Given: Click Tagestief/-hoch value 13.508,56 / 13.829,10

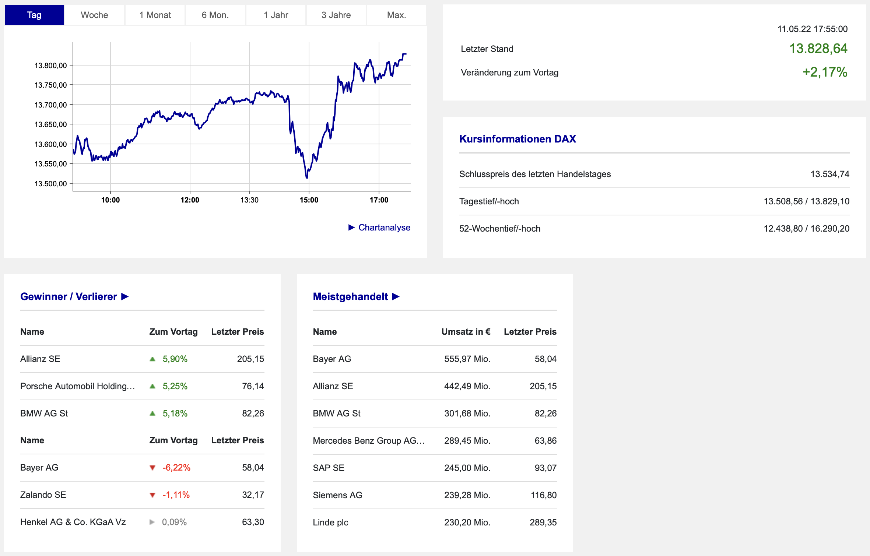Looking at the screenshot, I should pyautogui.click(x=807, y=201).
